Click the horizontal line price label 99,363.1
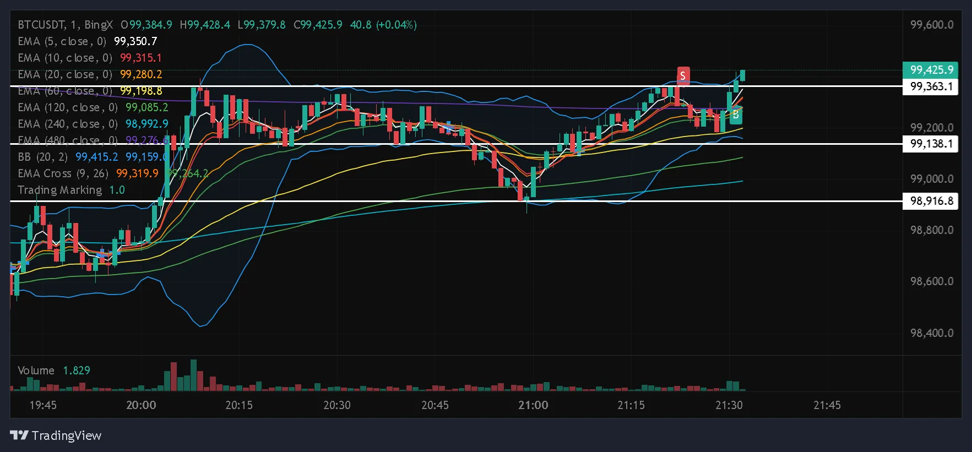Image resolution: width=972 pixels, height=452 pixels. pos(931,86)
